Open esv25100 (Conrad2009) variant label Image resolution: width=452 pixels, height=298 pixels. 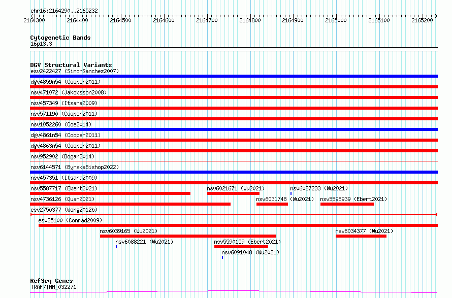(x=70, y=220)
